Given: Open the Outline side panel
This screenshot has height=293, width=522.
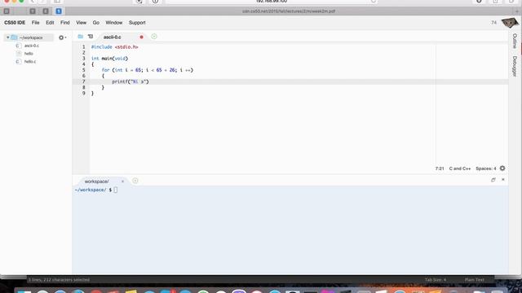Looking at the screenshot, I should tap(515, 42).
